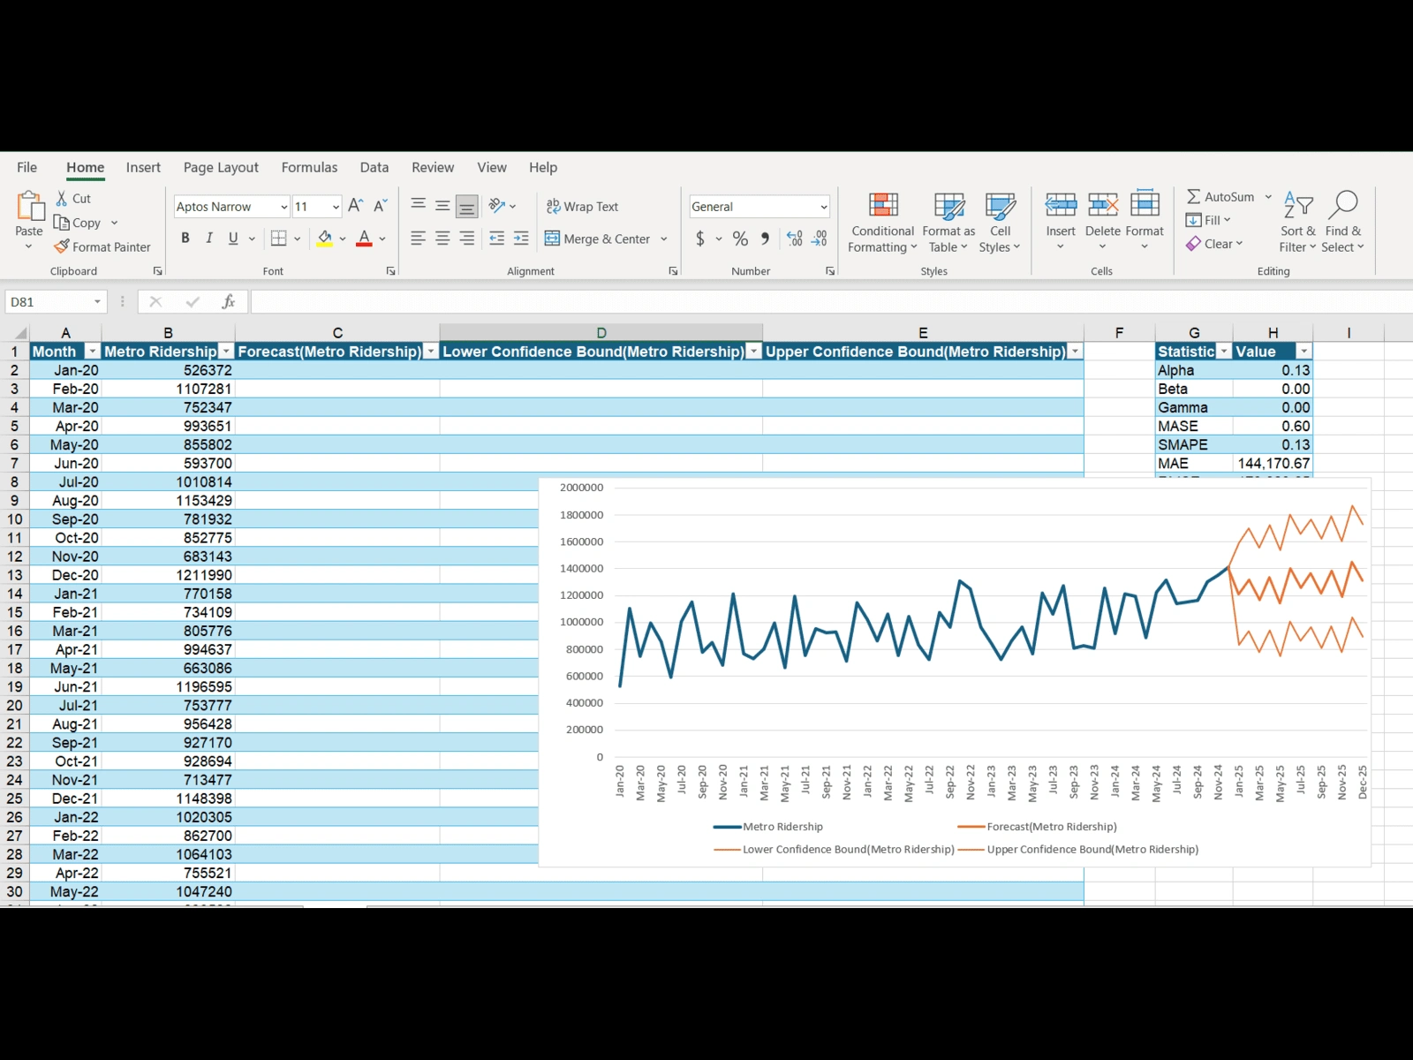
Task: Click the Decrease Decimal icon
Action: point(820,238)
